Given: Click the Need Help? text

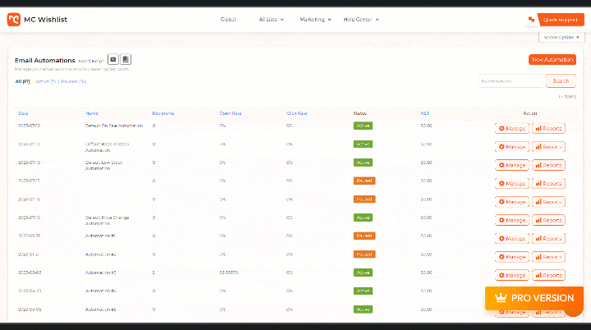Looking at the screenshot, I should [91, 61].
